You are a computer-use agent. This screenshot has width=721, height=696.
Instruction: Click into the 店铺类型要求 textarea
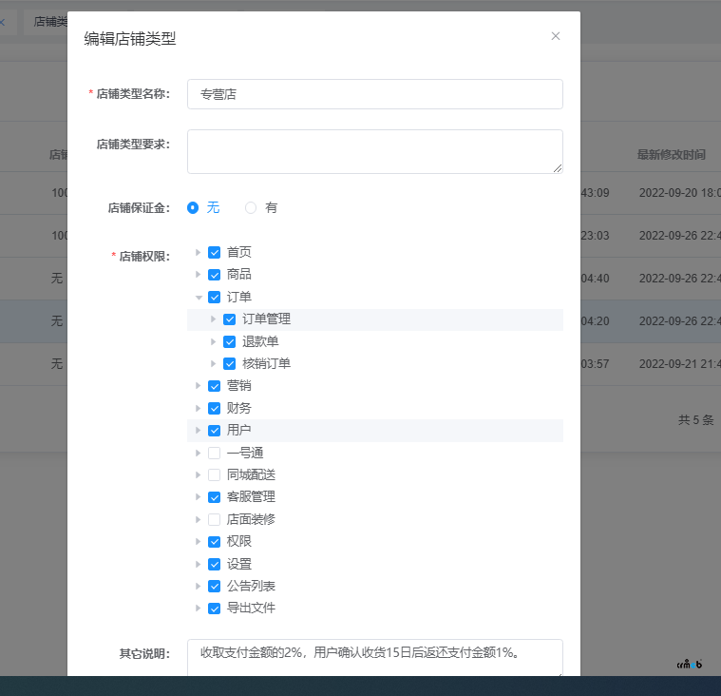pos(374,151)
